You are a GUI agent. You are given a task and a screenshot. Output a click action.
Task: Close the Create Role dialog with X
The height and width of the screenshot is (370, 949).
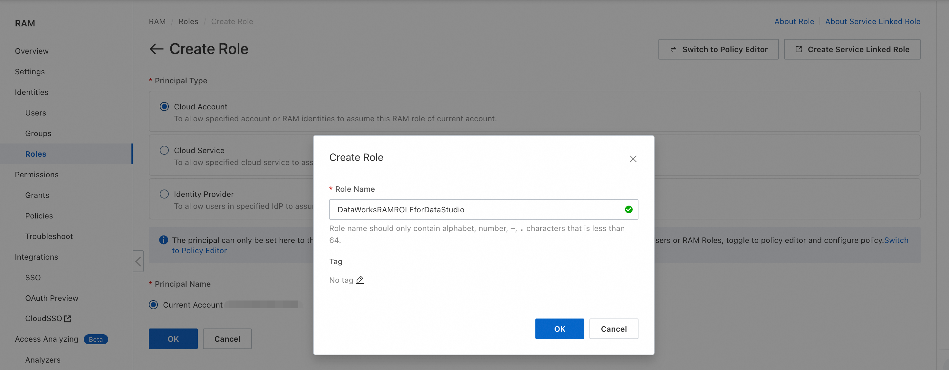point(633,159)
